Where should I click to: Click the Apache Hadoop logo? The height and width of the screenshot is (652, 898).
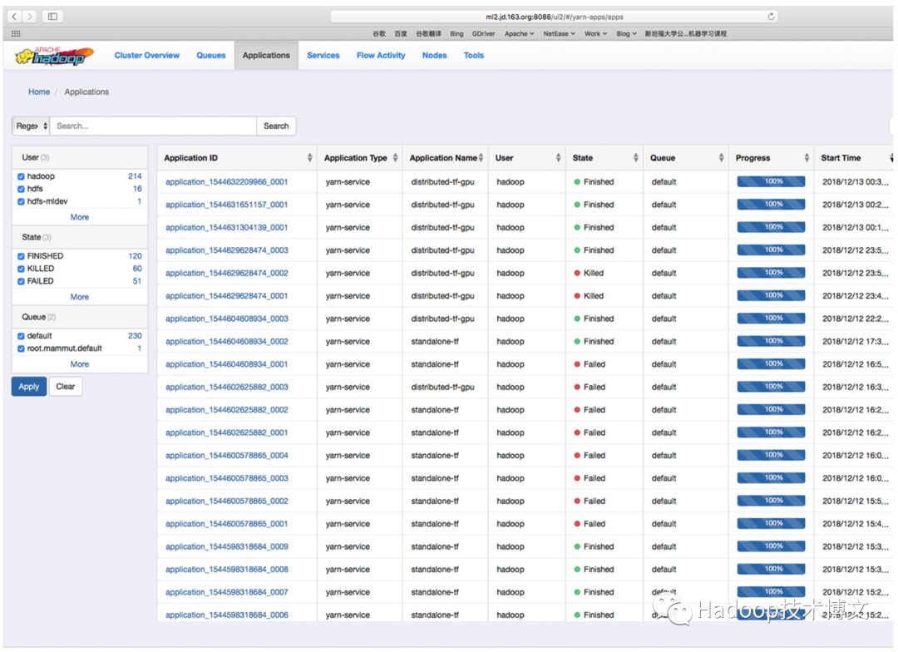click(55, 56)
